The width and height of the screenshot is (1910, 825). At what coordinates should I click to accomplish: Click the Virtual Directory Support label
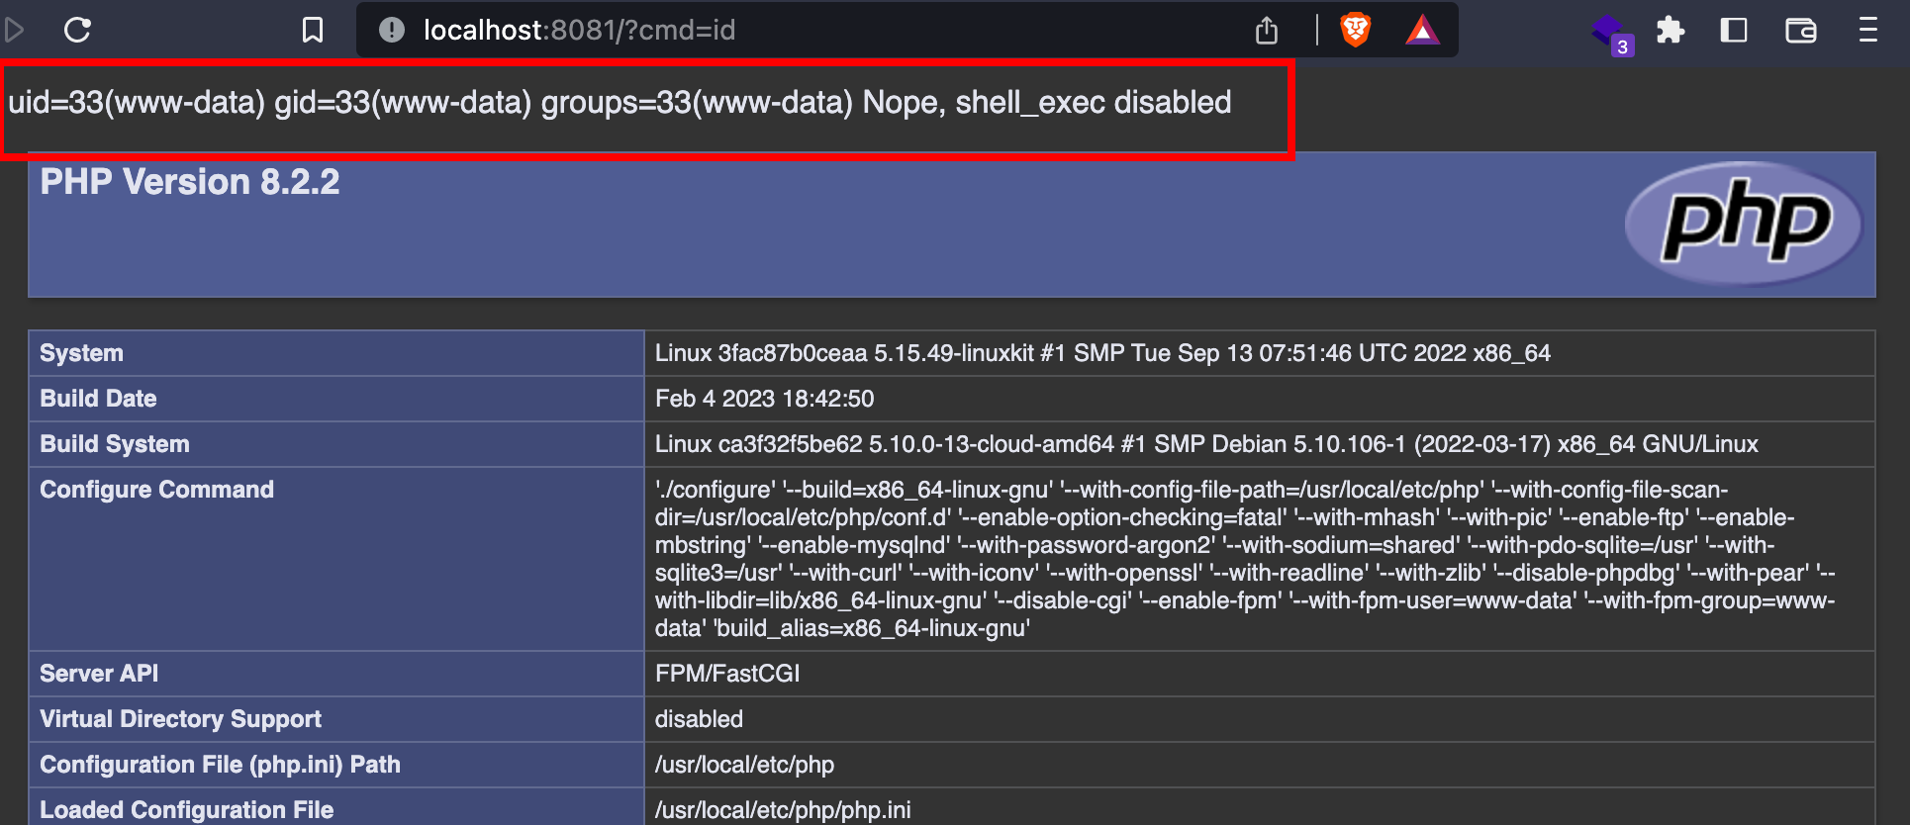[180, 719]
